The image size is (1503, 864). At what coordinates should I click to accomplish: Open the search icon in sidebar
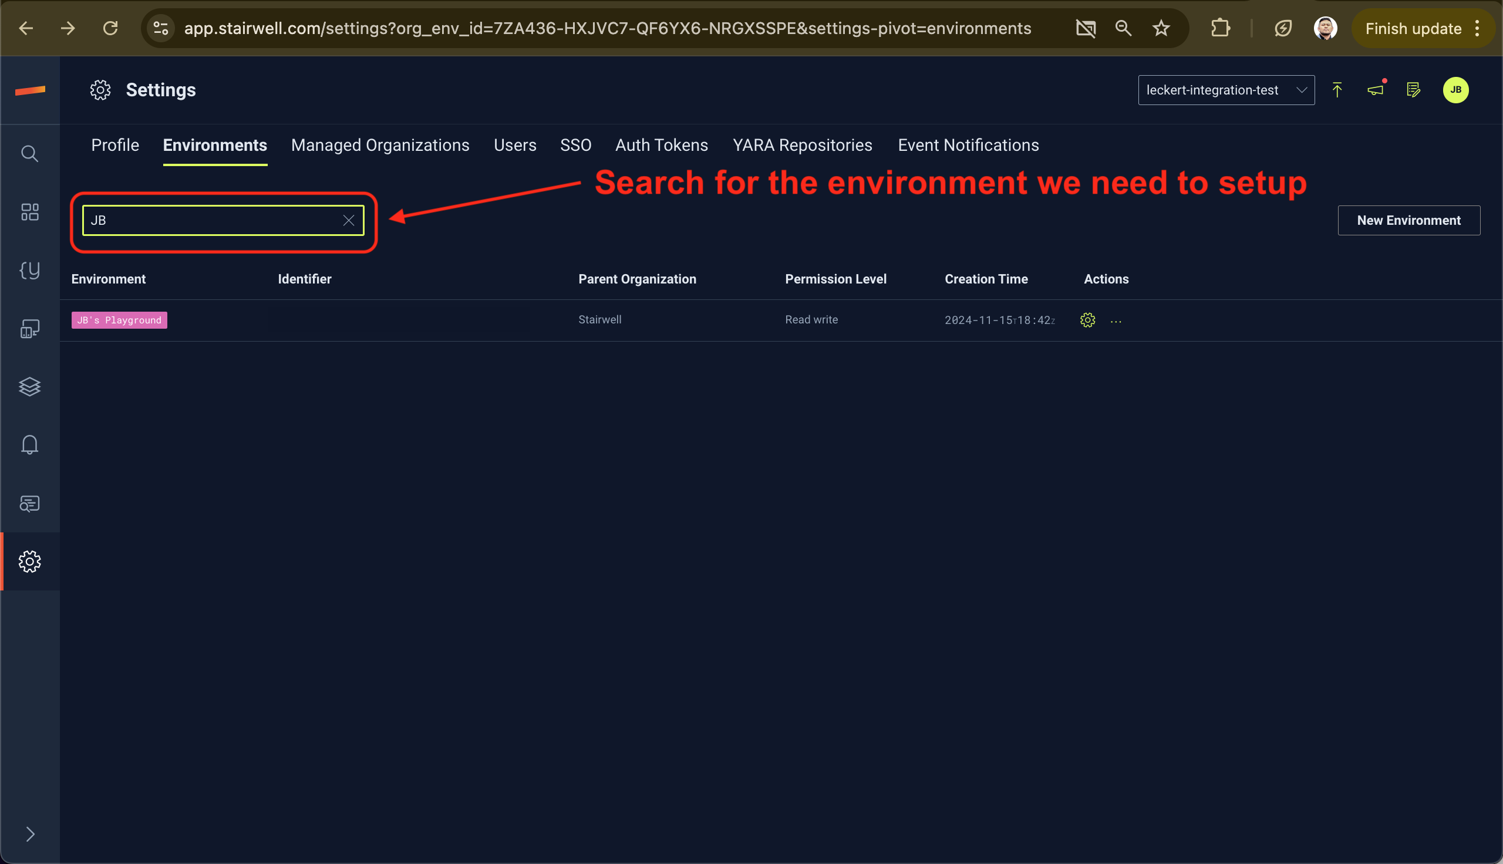(x=30, y=154)
